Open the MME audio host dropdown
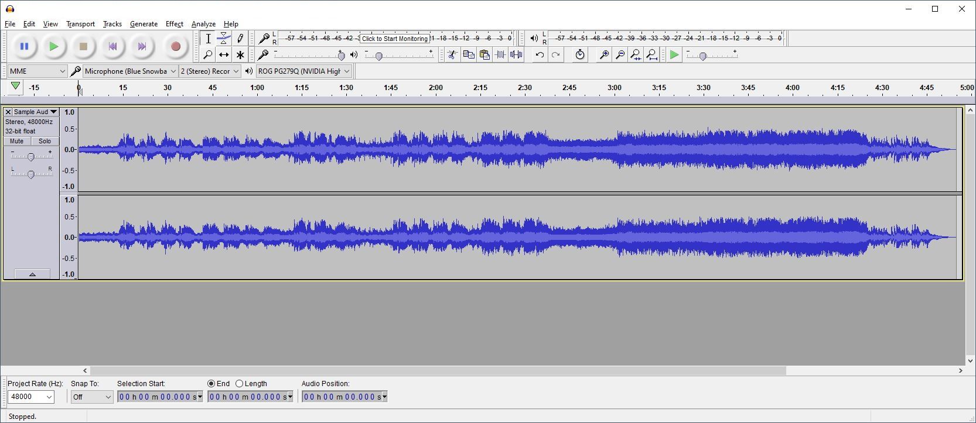976x423 pixels. (37, 71)
